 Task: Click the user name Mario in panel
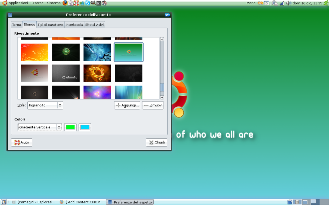tap(251, 3)
